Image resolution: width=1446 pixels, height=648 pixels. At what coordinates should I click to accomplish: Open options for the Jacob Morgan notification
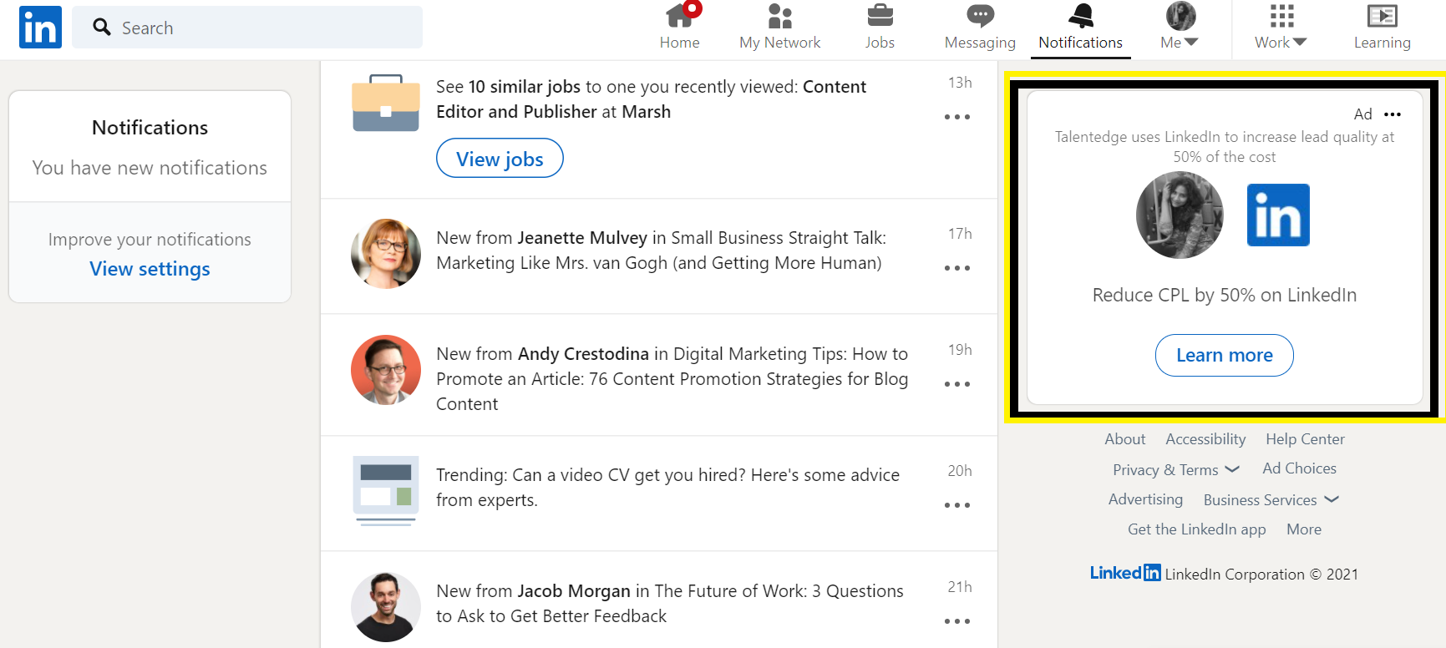click(x=957, y=621)
